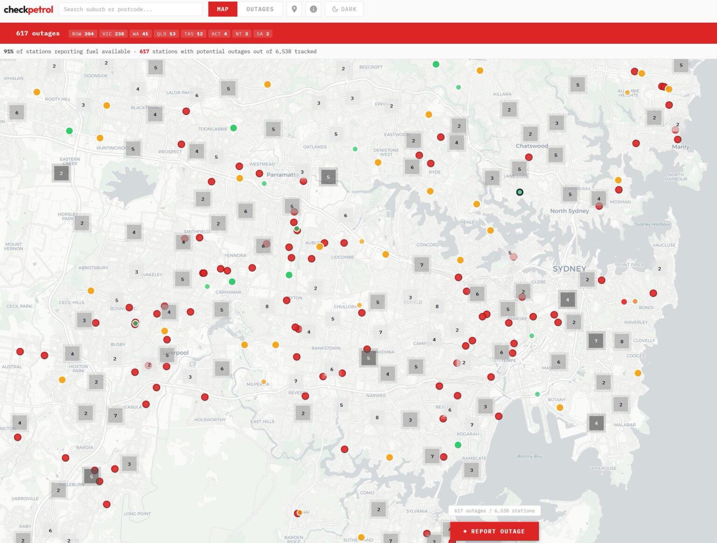Click the location pin icon button

(294, 9)
